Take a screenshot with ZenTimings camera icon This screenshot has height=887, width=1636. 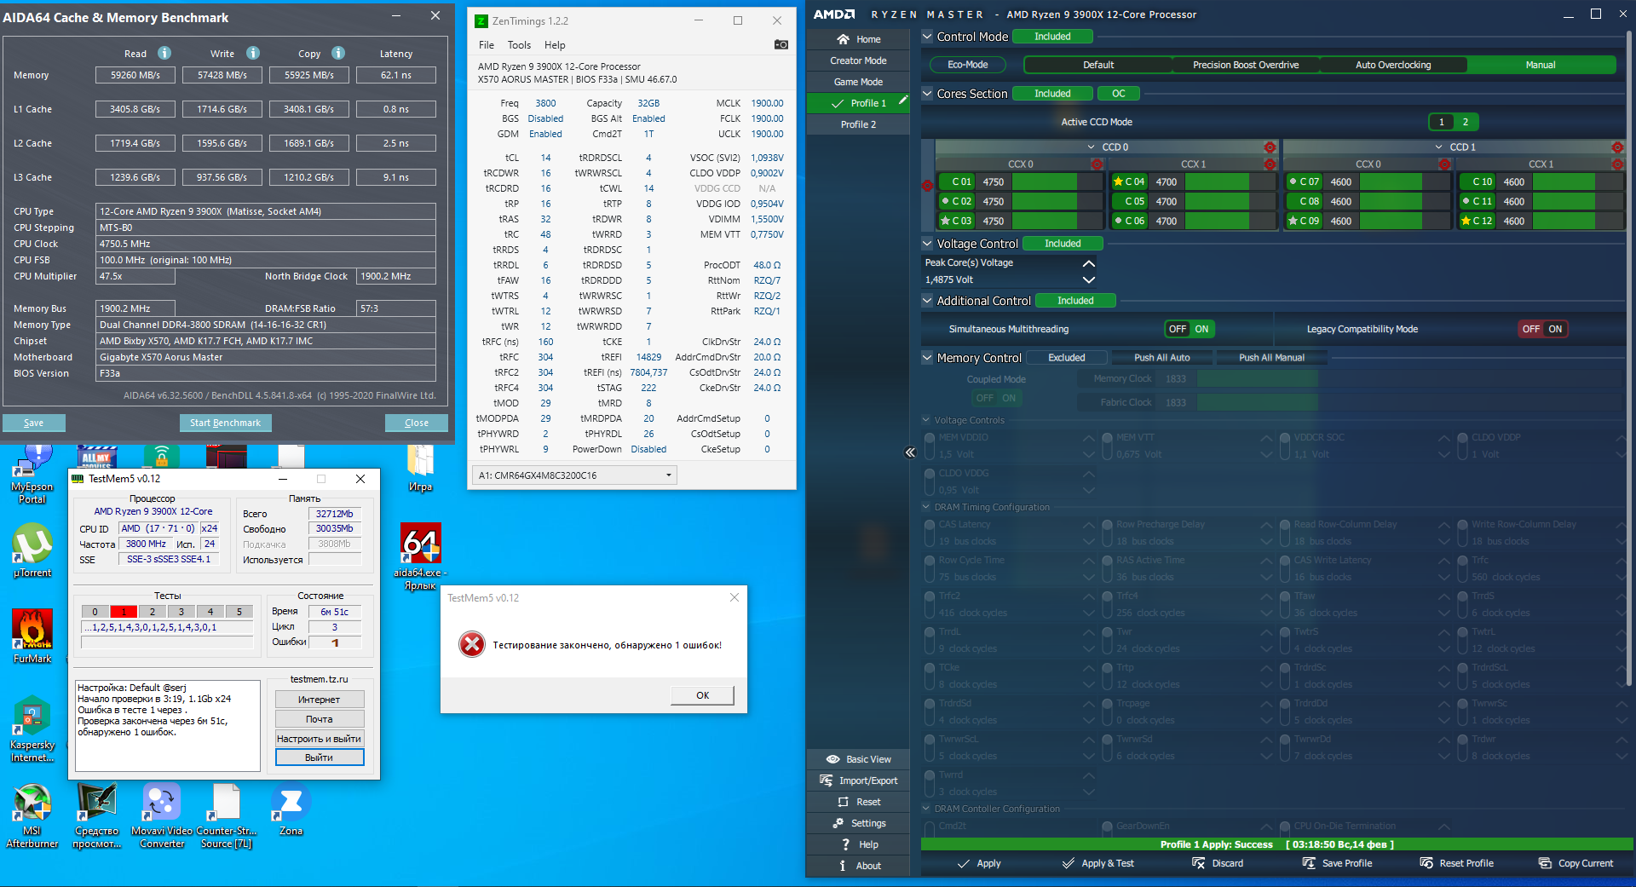781,44
